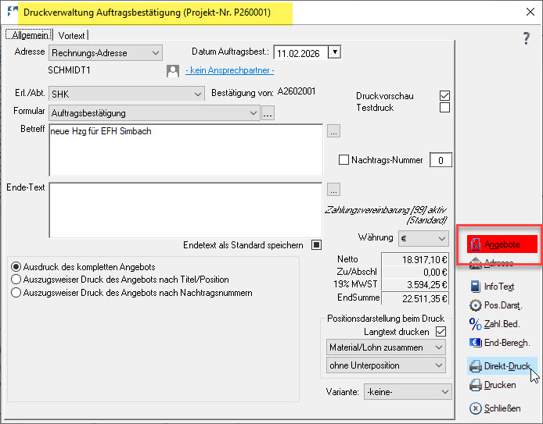This screenshot has height=424, width=543.
Task: Click the help question mark icon
Action: point(527,38)
